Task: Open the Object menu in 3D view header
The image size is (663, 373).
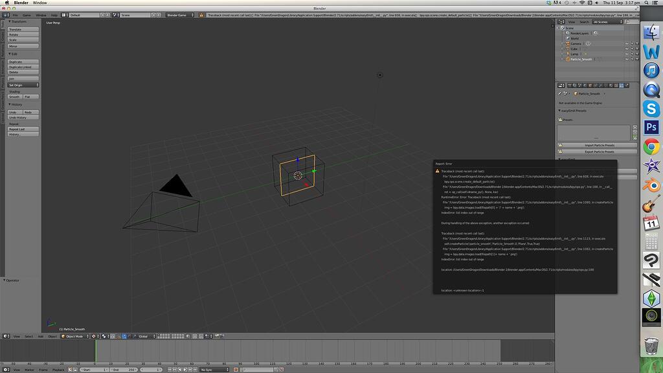Action: click(x=52, y=336)
